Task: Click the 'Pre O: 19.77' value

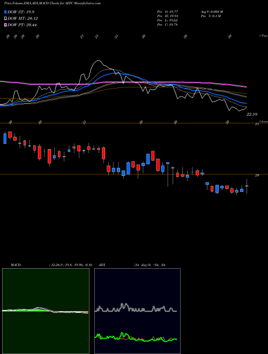Action: click(x=167, y=11)
